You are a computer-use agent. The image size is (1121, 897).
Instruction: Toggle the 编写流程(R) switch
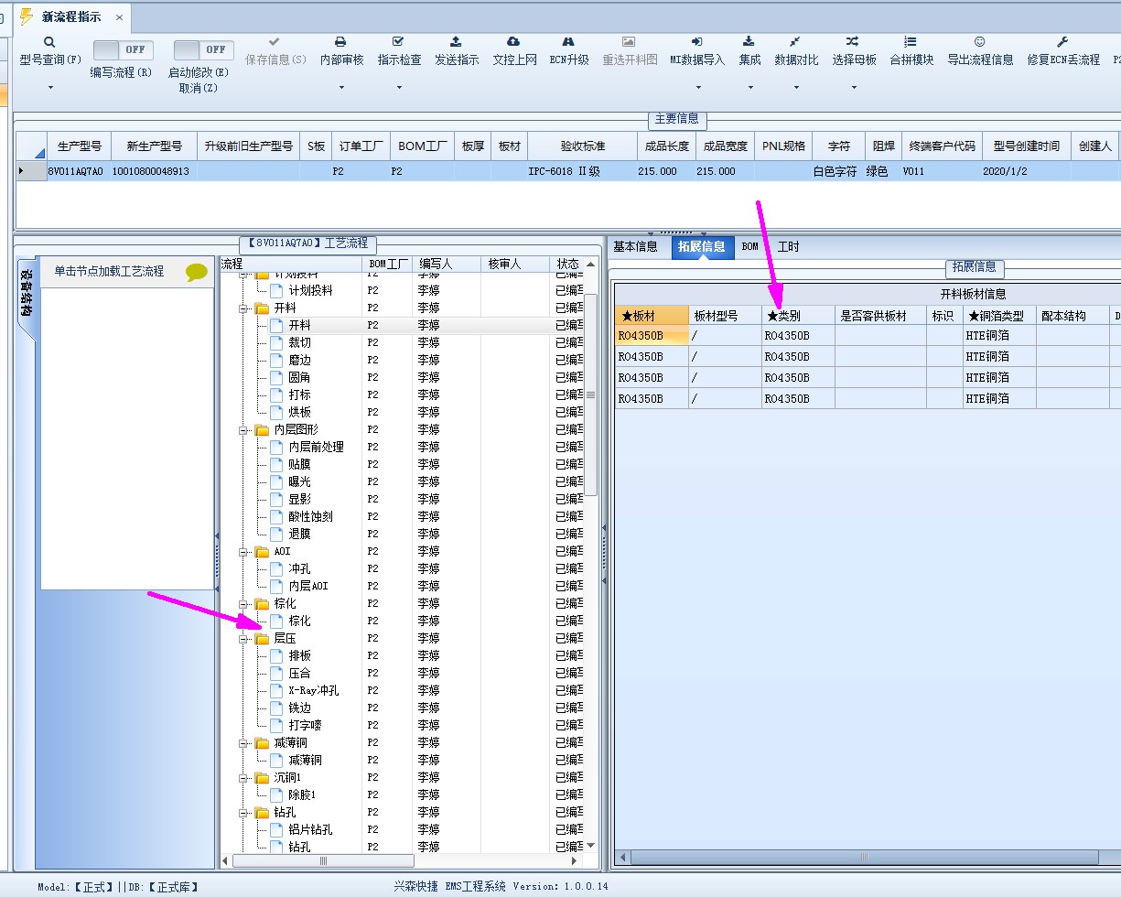[124, 49]
